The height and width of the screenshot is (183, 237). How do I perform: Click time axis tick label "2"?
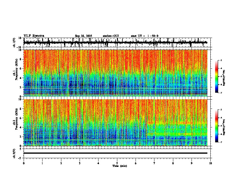(61, 163)
